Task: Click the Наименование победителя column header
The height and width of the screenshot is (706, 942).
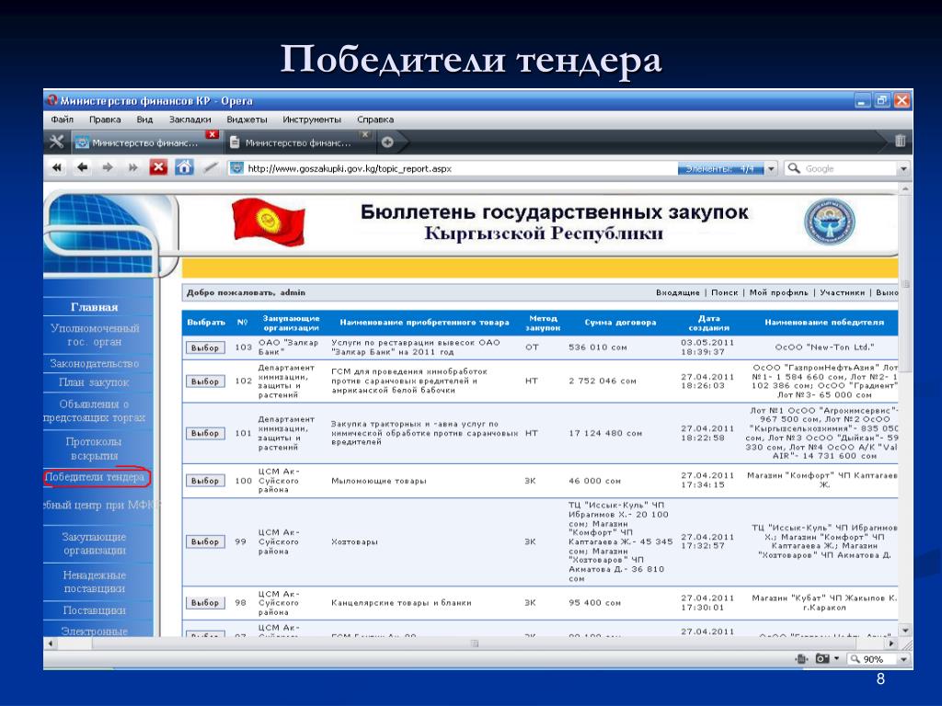Action: pyautogui.click(x=824, y=323)
